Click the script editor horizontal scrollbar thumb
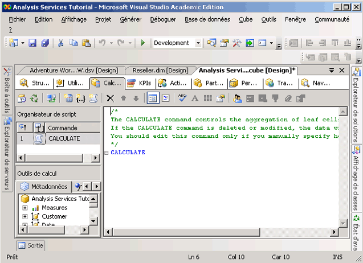 tap(186, 232)
